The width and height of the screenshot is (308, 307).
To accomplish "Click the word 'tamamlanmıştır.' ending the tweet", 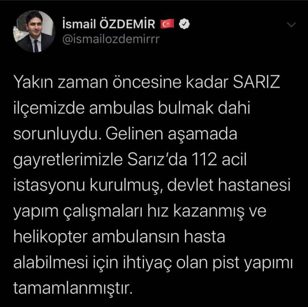I will (73, 288).
